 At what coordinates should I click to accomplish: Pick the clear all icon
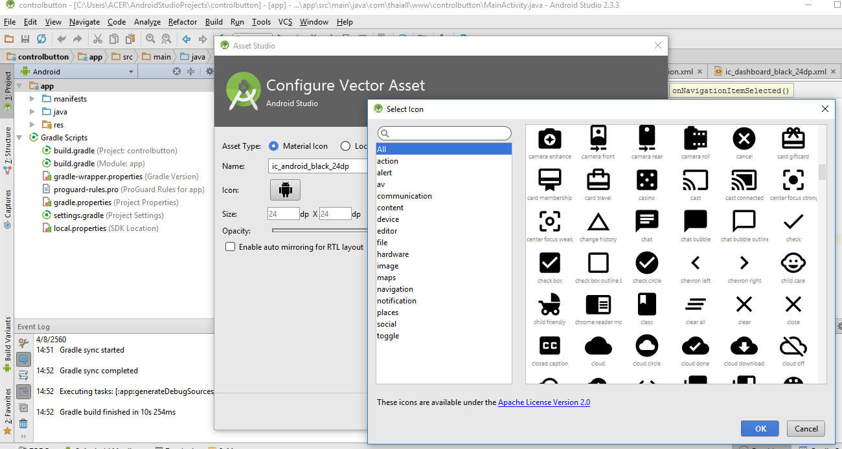coord(695,304)
